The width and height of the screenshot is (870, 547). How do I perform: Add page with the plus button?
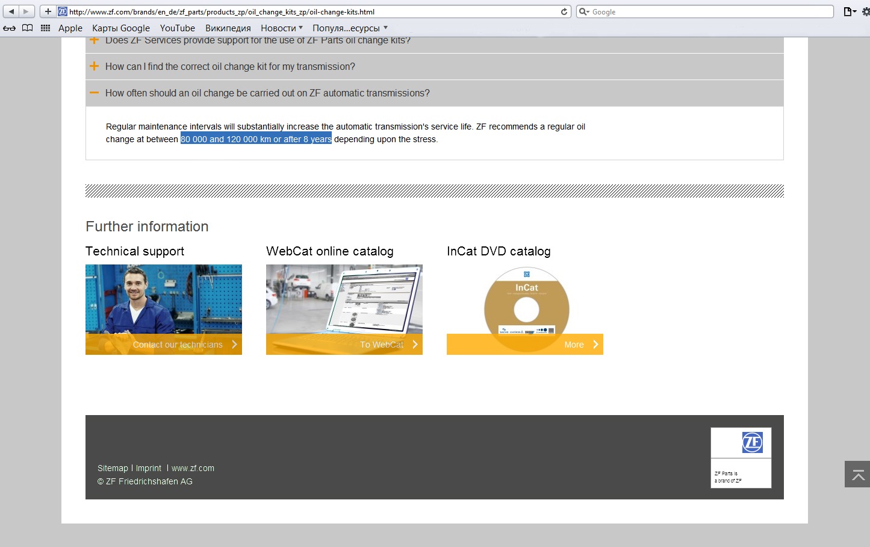(x=48, y=11)
